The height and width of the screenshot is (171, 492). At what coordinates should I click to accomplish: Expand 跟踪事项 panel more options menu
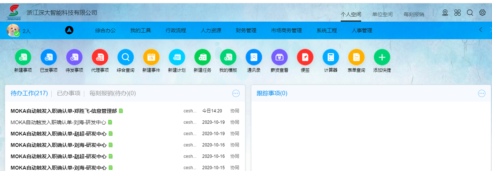pyautogui.click(x=481, y=93)
